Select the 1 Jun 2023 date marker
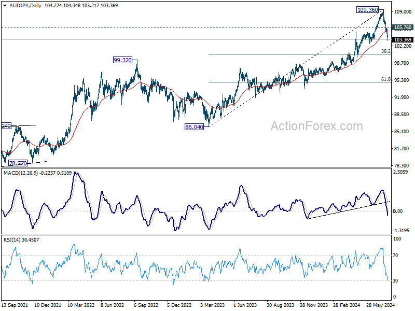The height and width of the screenshot is (311, 415). tap(245, 305)
